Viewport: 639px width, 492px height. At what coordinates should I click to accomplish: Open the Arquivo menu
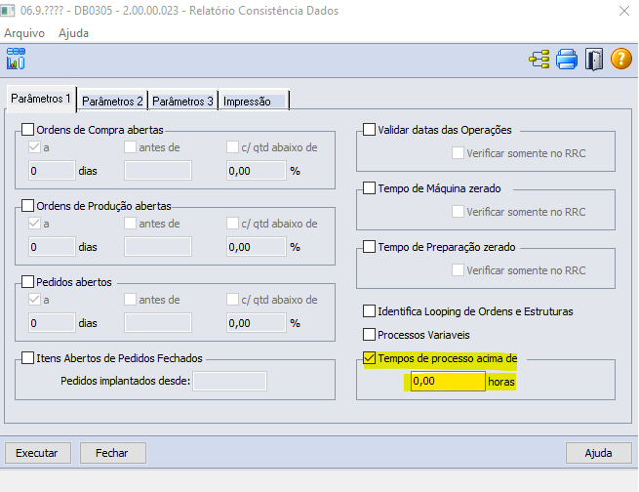[x=24, y=33]
